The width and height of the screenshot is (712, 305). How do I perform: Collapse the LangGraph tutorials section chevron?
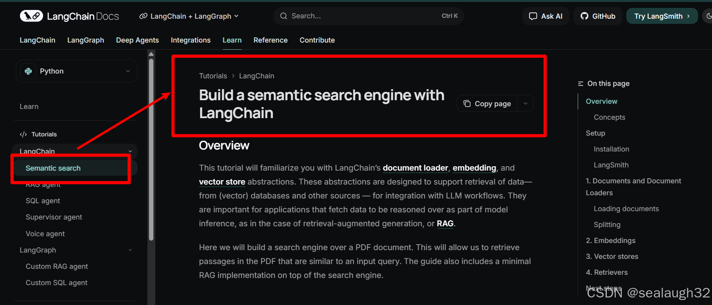[x=130, y=250]
